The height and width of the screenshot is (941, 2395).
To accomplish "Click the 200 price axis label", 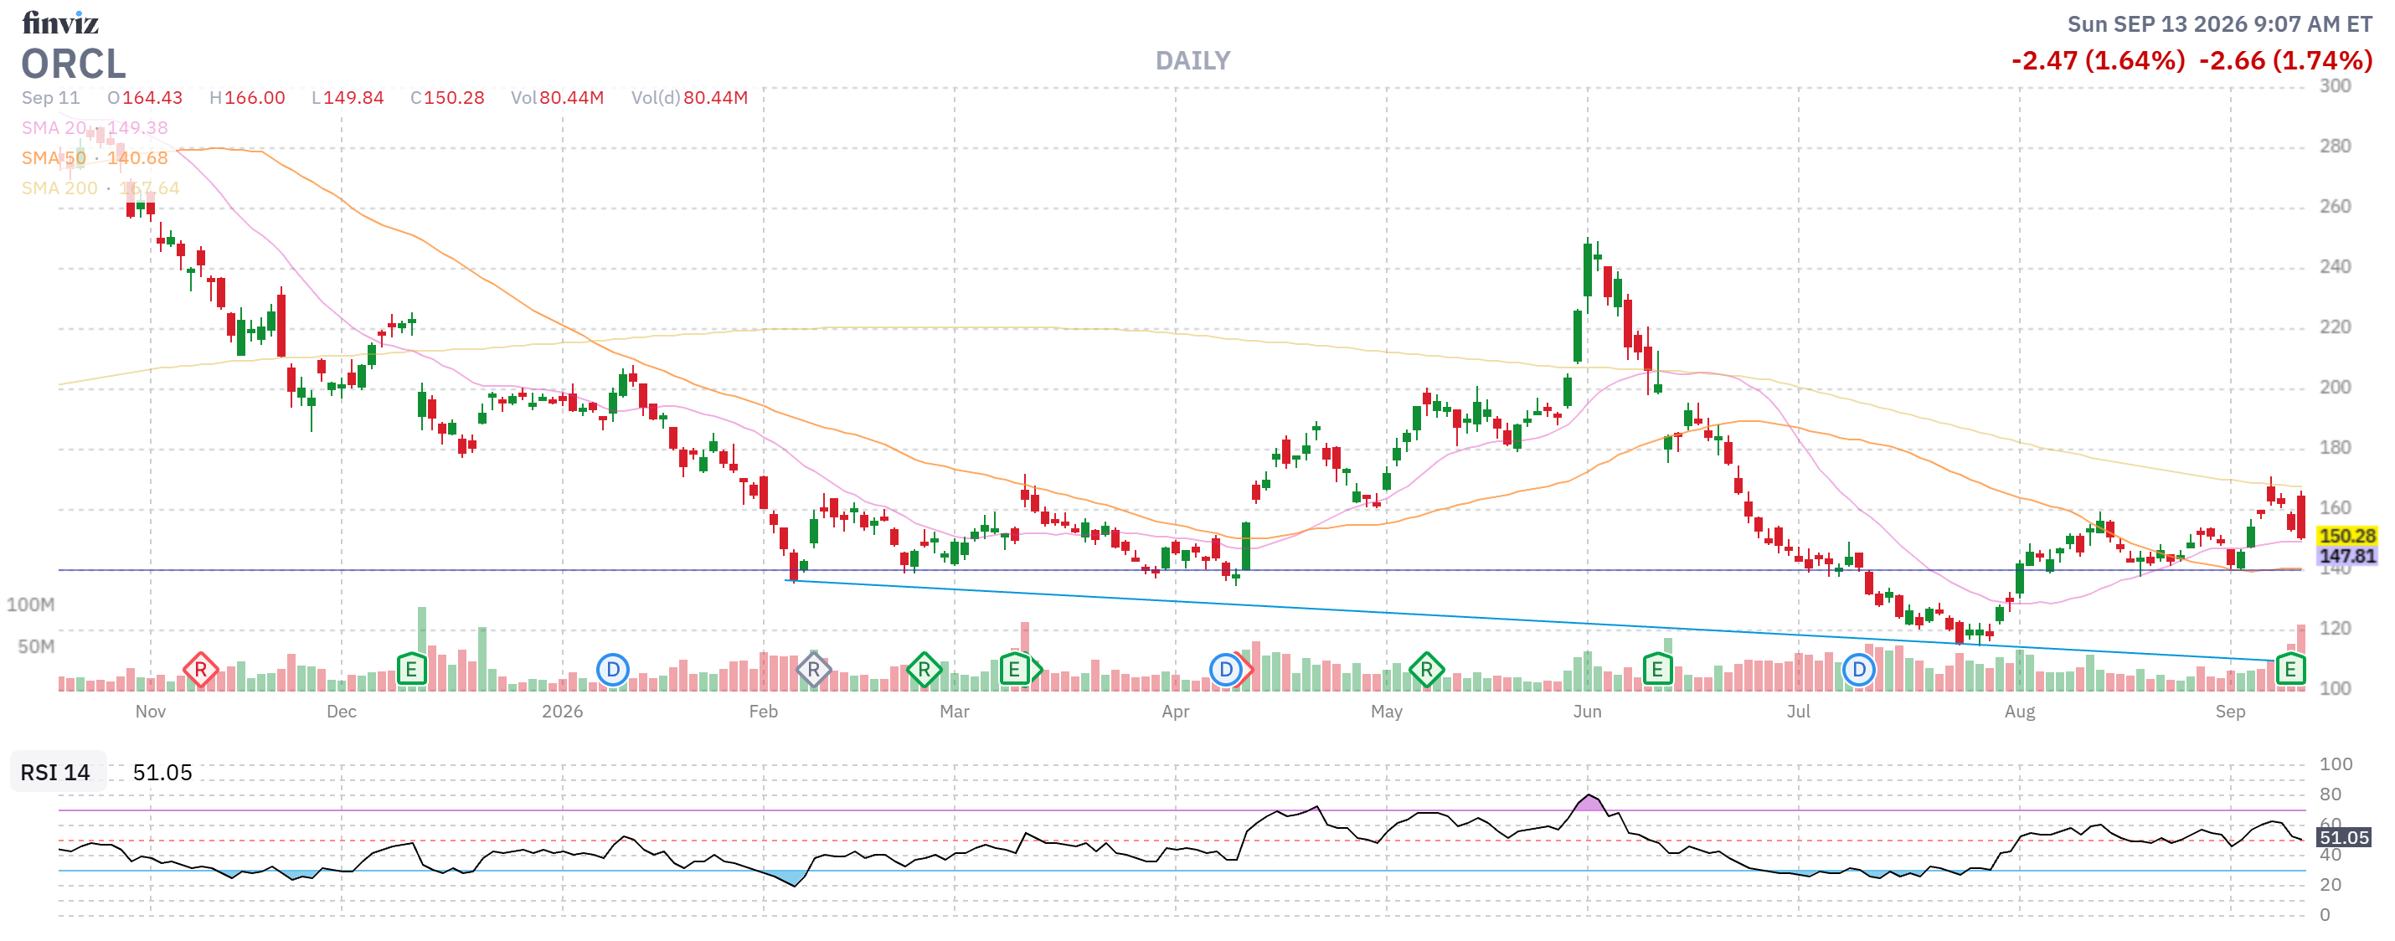I will tap(2336, 387).
